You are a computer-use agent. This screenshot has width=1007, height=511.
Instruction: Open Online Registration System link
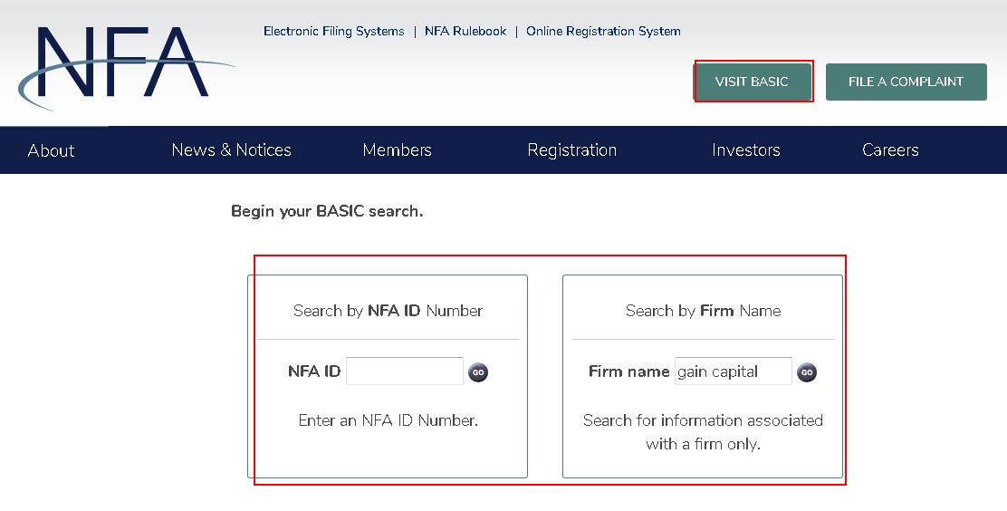point(603,31)
